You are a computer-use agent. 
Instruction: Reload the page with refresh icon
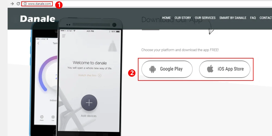pos(18,4)
